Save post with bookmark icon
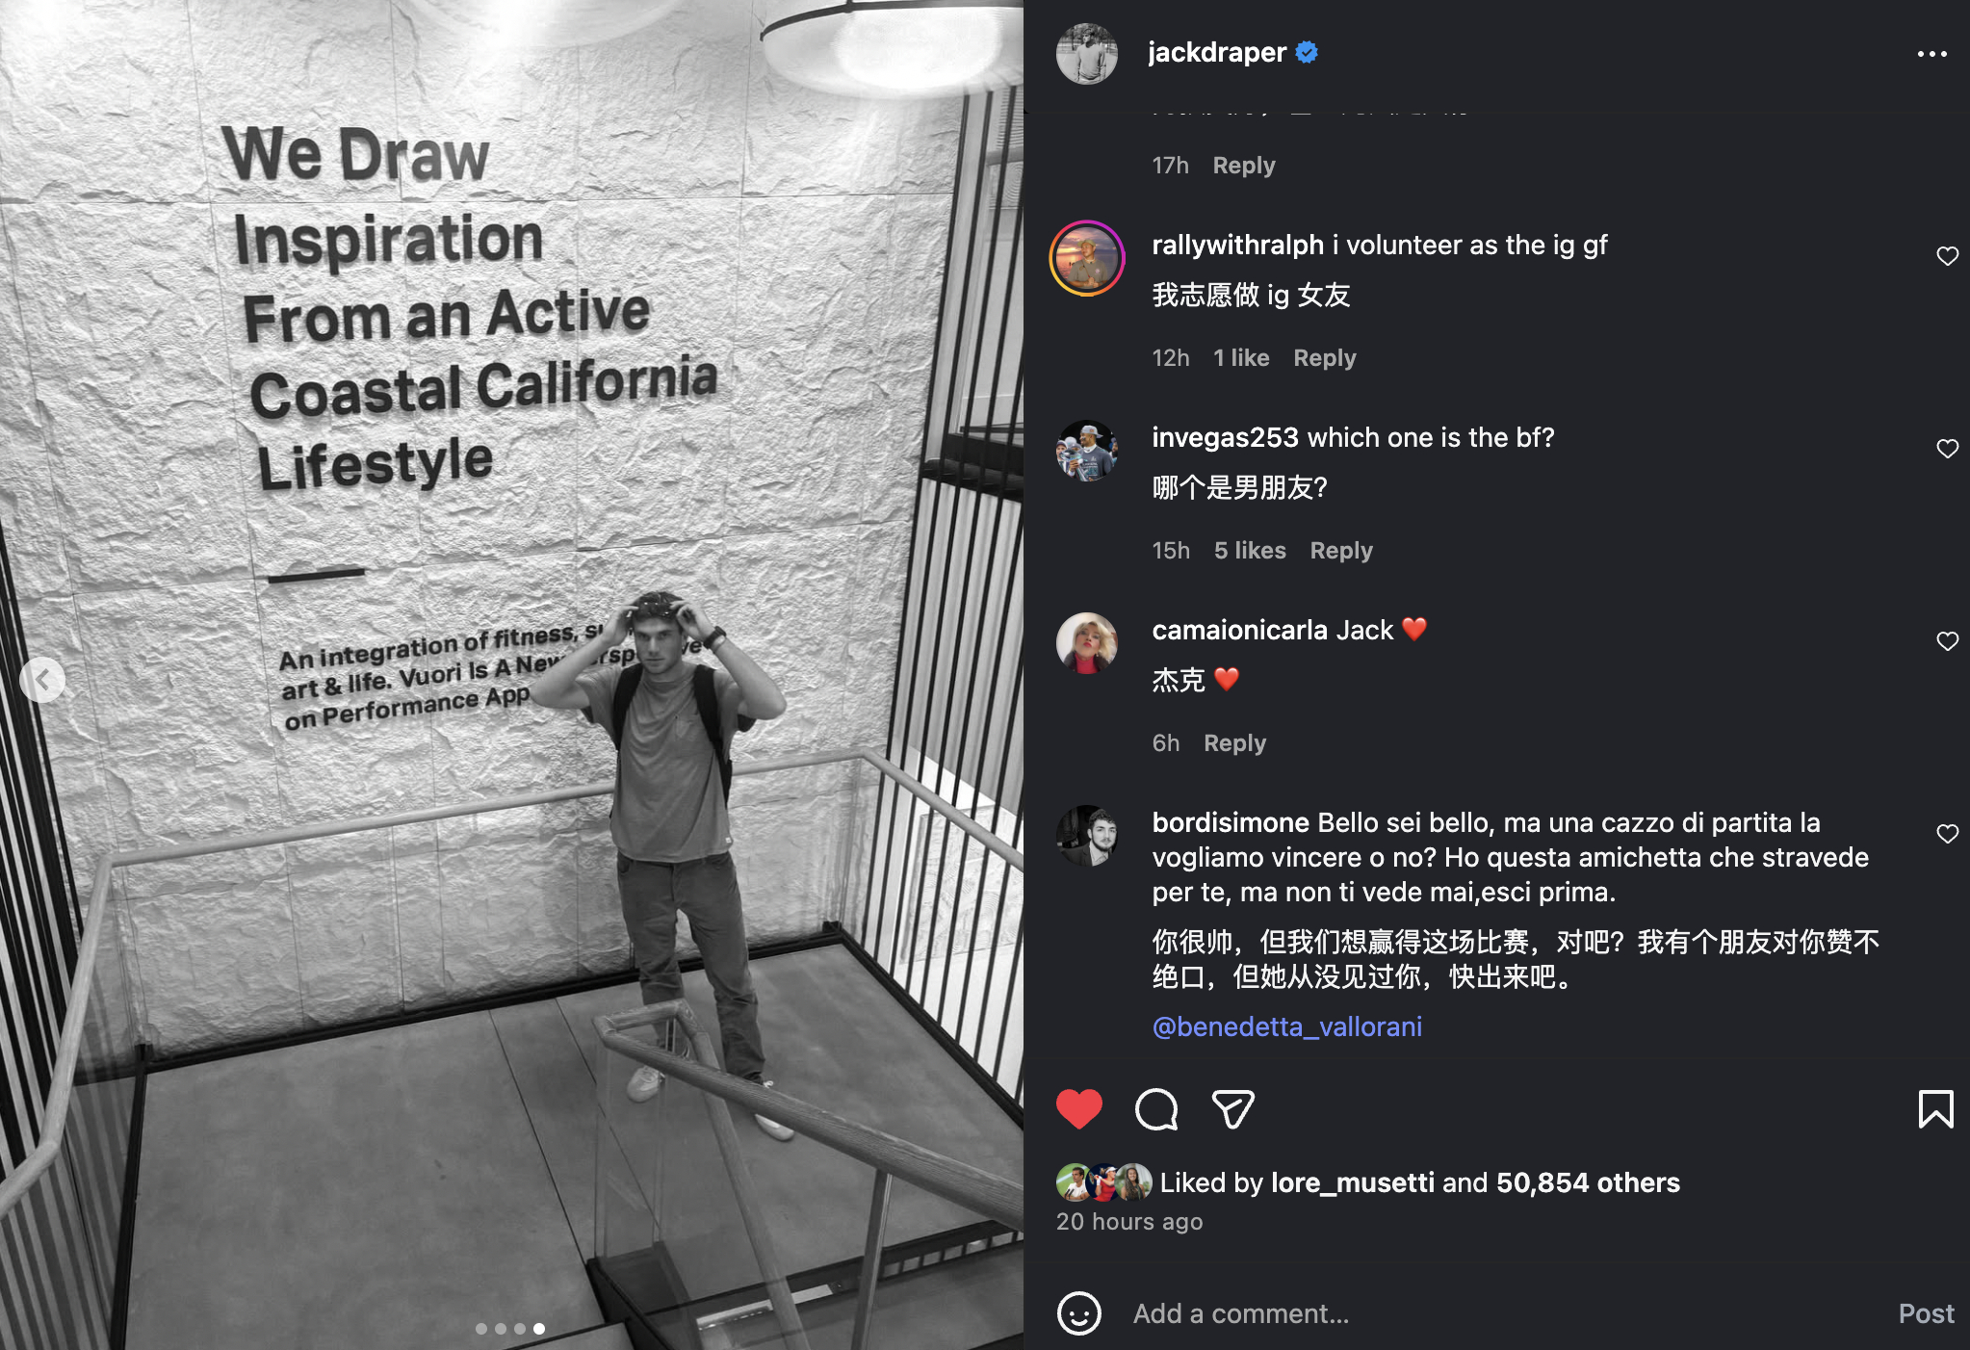This screenshot has height=1350, width=1970. (1935, 1109)
